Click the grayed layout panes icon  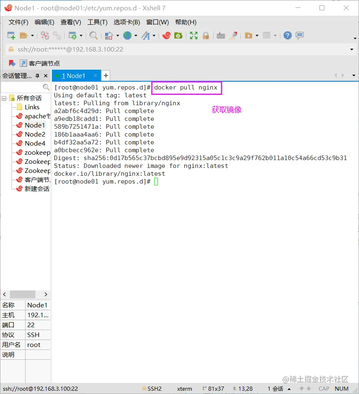click(x=267, y=35)
